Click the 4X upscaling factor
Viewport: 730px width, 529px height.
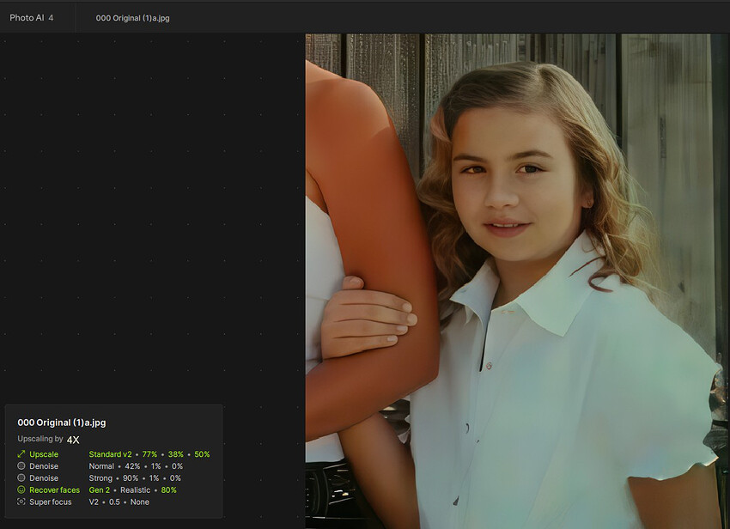point(73,440)
